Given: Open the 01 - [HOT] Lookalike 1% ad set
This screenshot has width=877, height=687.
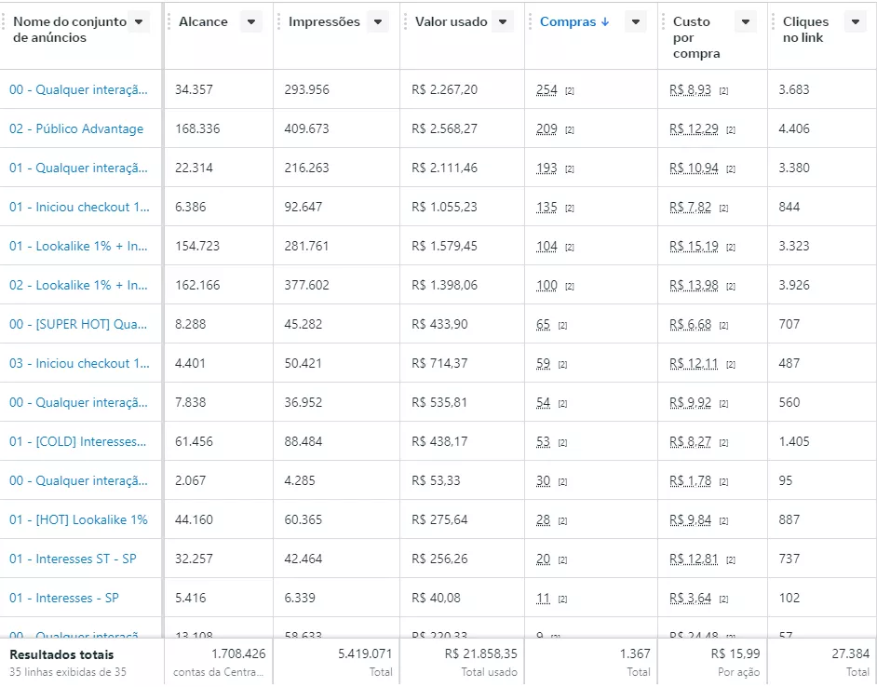Looking at the screenshot, I should pos(78,520).
